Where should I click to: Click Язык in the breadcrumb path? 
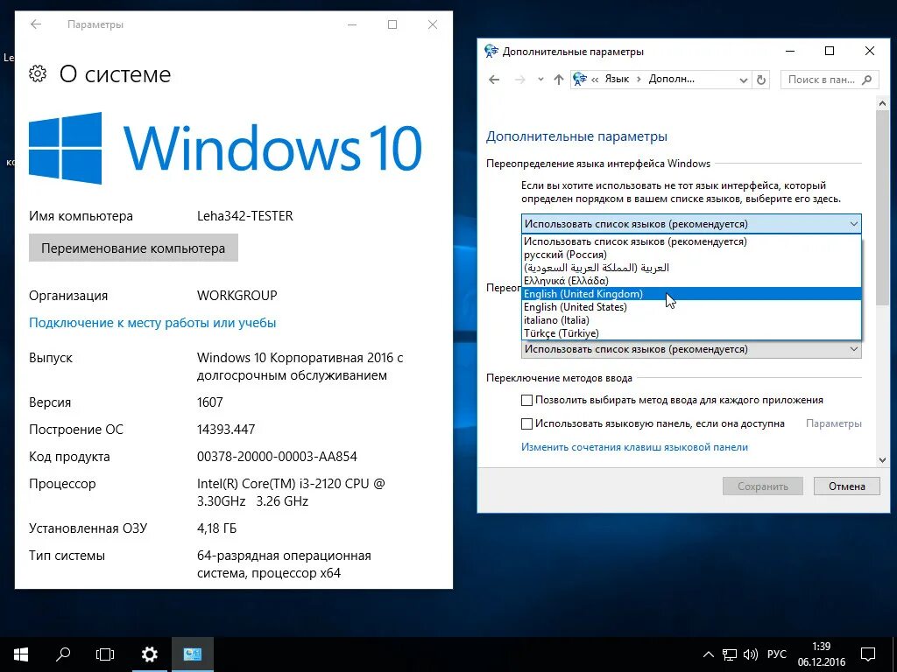pos(617,79)
